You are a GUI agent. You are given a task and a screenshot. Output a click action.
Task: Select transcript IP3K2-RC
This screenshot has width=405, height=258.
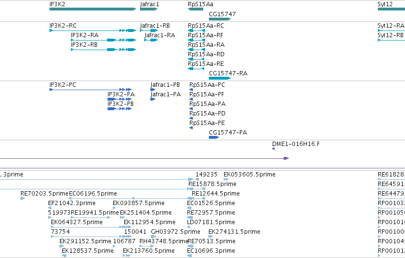93,31
